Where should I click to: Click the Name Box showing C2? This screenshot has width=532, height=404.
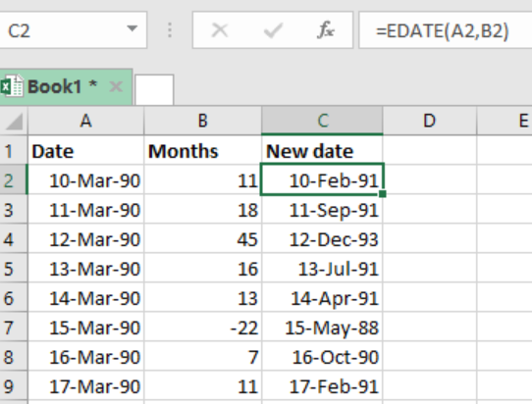[73, 30]
